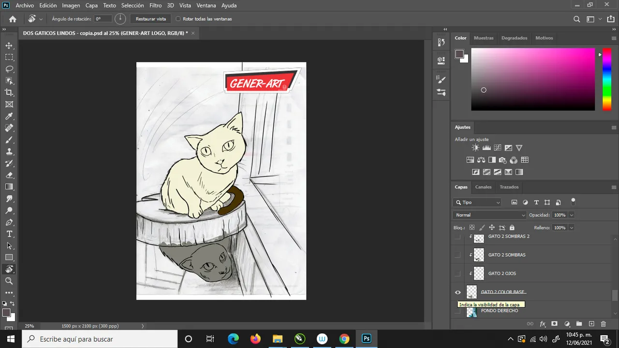
Task: Select the Smudge tool
Action: (9, 199)
